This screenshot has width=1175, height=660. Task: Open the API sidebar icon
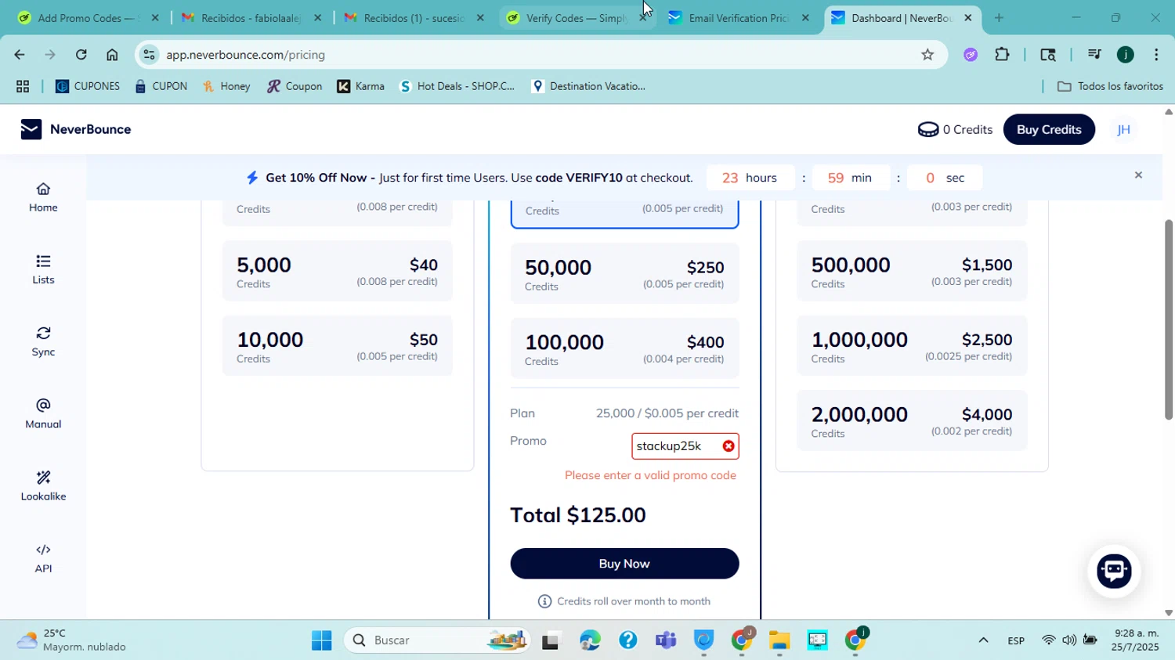point(43,558)
